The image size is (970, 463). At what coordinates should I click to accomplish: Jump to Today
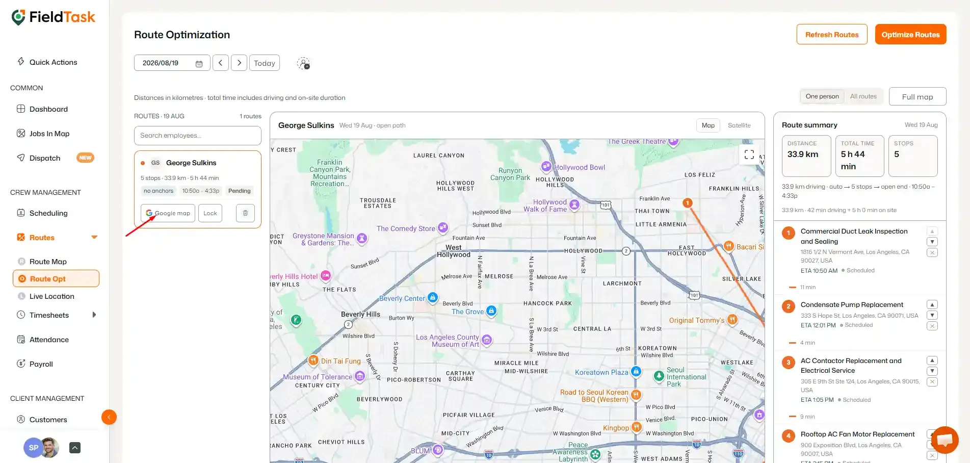pos(265,63)
